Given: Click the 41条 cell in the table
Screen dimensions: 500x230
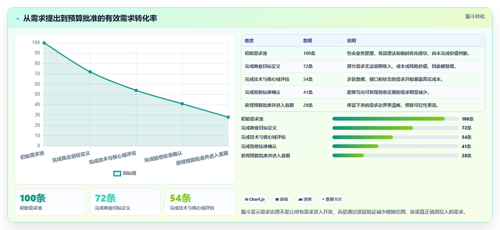Looking at the screenshot, I should point(308,92).
